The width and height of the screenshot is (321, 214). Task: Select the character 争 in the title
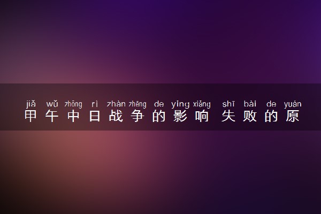pos(137,116)
